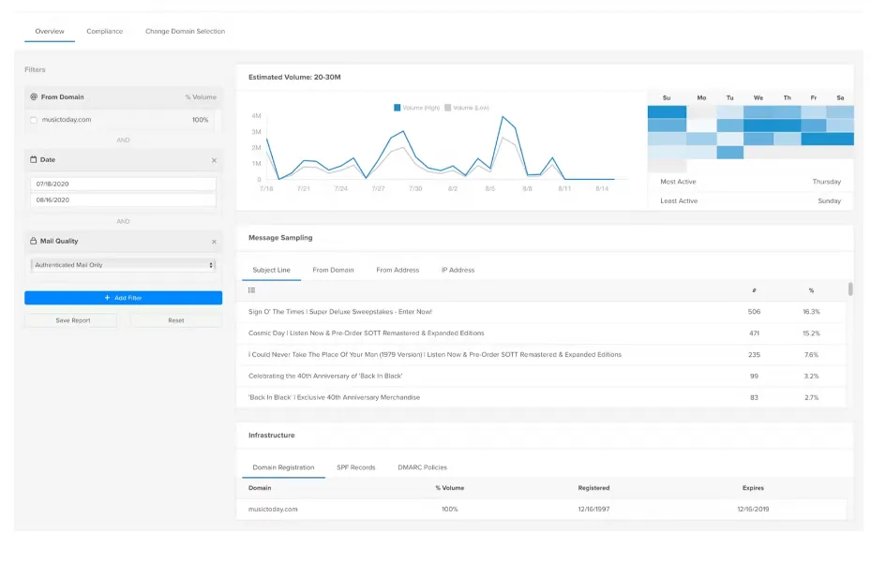Toggle Volume (High) legend swatch
This screenshot has height=563, width=886.
coord(398,108)
